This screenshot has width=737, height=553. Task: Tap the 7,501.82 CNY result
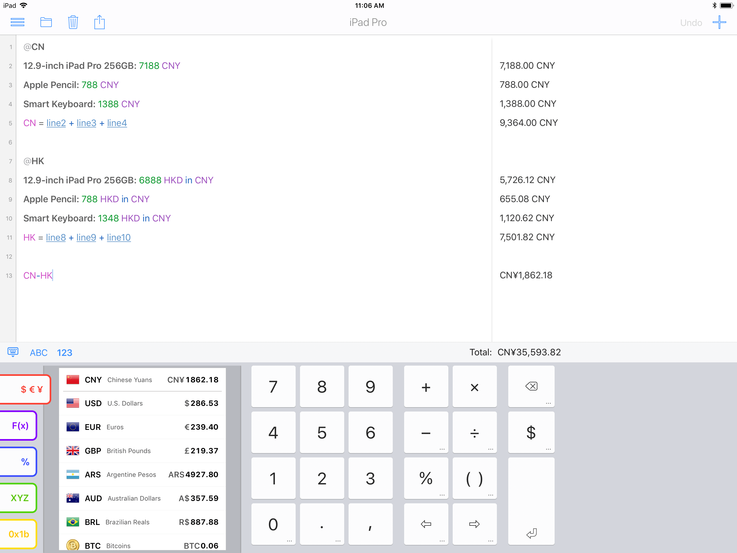pos(527,237)
